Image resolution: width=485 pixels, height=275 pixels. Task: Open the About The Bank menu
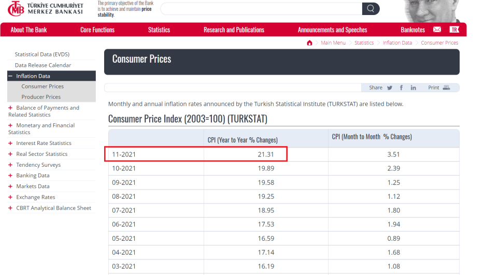(29, 30)
